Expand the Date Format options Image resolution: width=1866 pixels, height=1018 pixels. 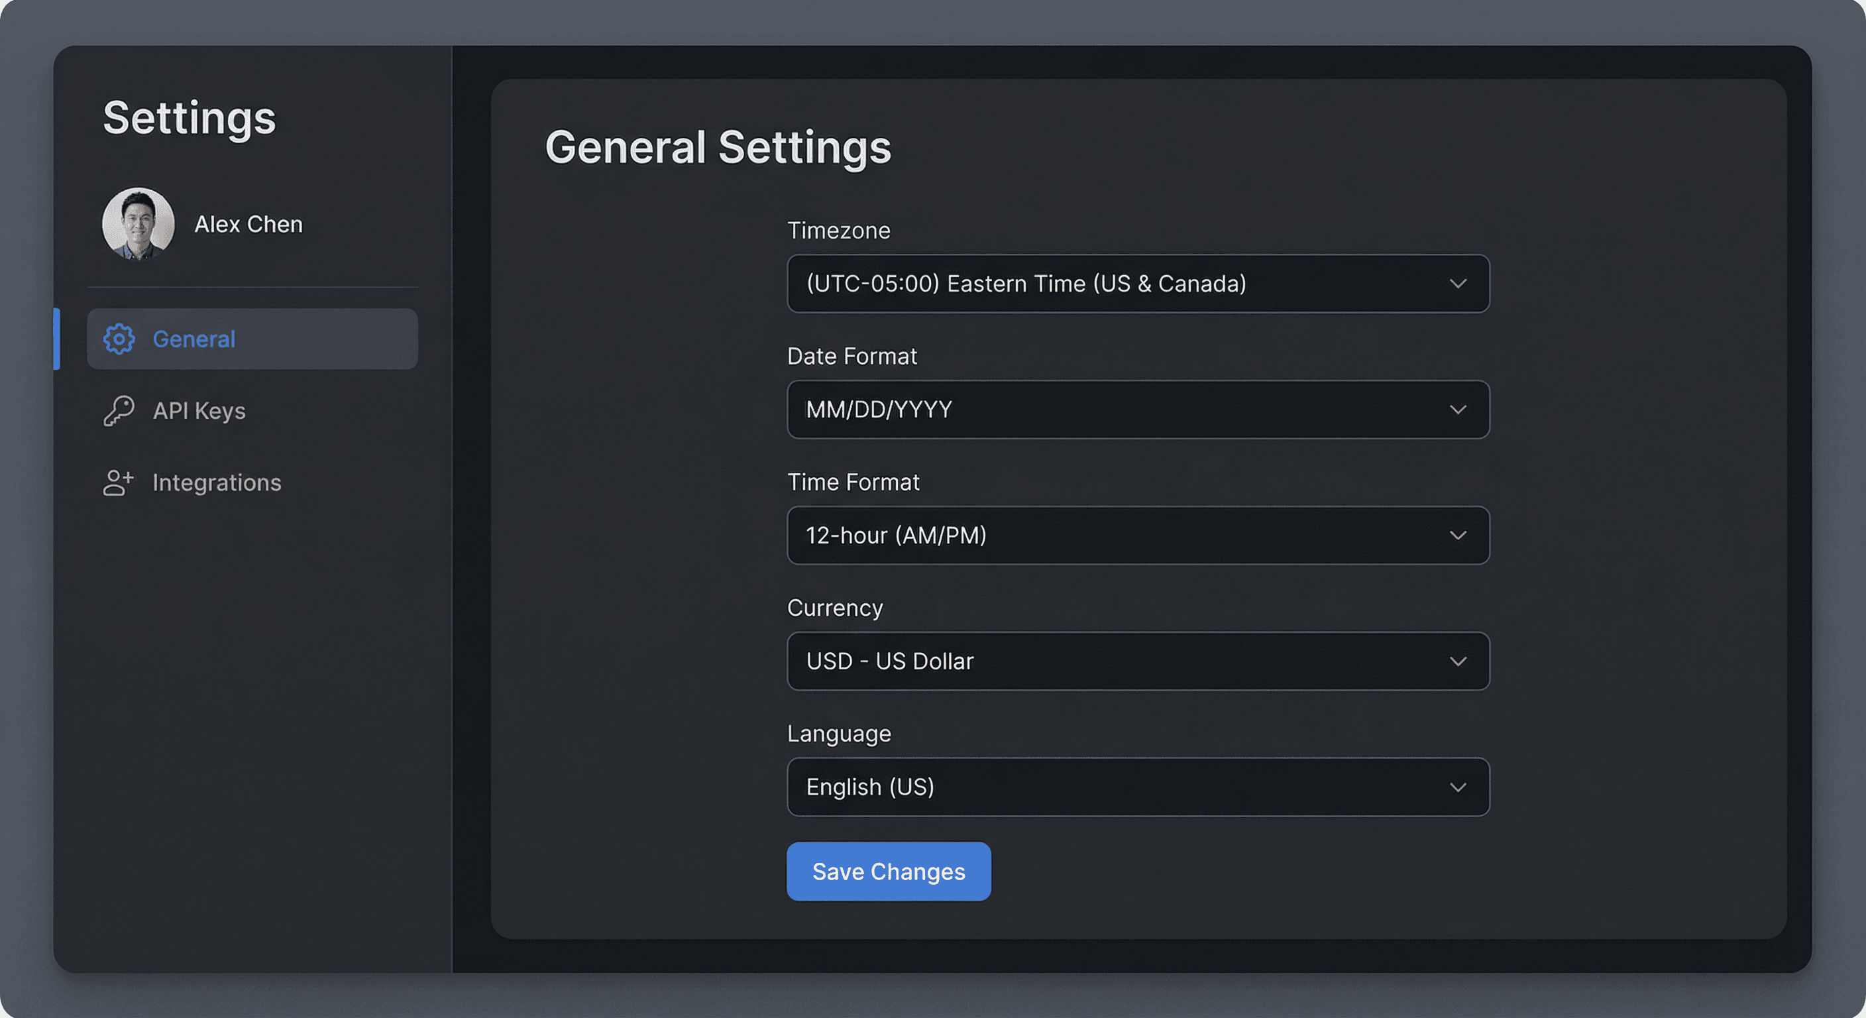1137,410
